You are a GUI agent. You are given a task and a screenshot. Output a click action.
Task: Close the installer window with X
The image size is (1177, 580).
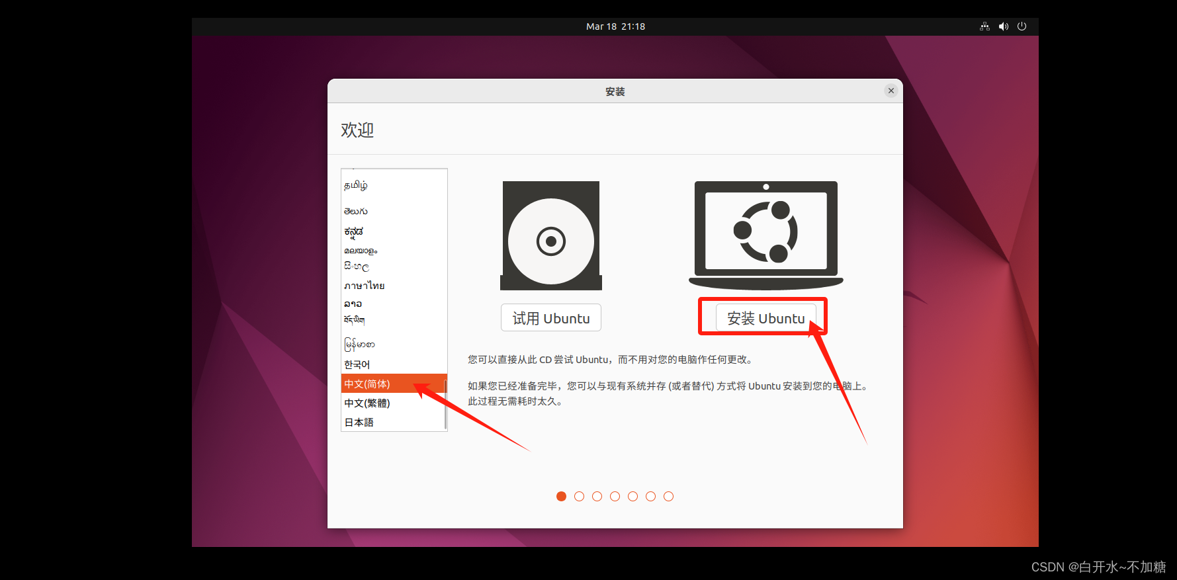[x=891, y=91]
